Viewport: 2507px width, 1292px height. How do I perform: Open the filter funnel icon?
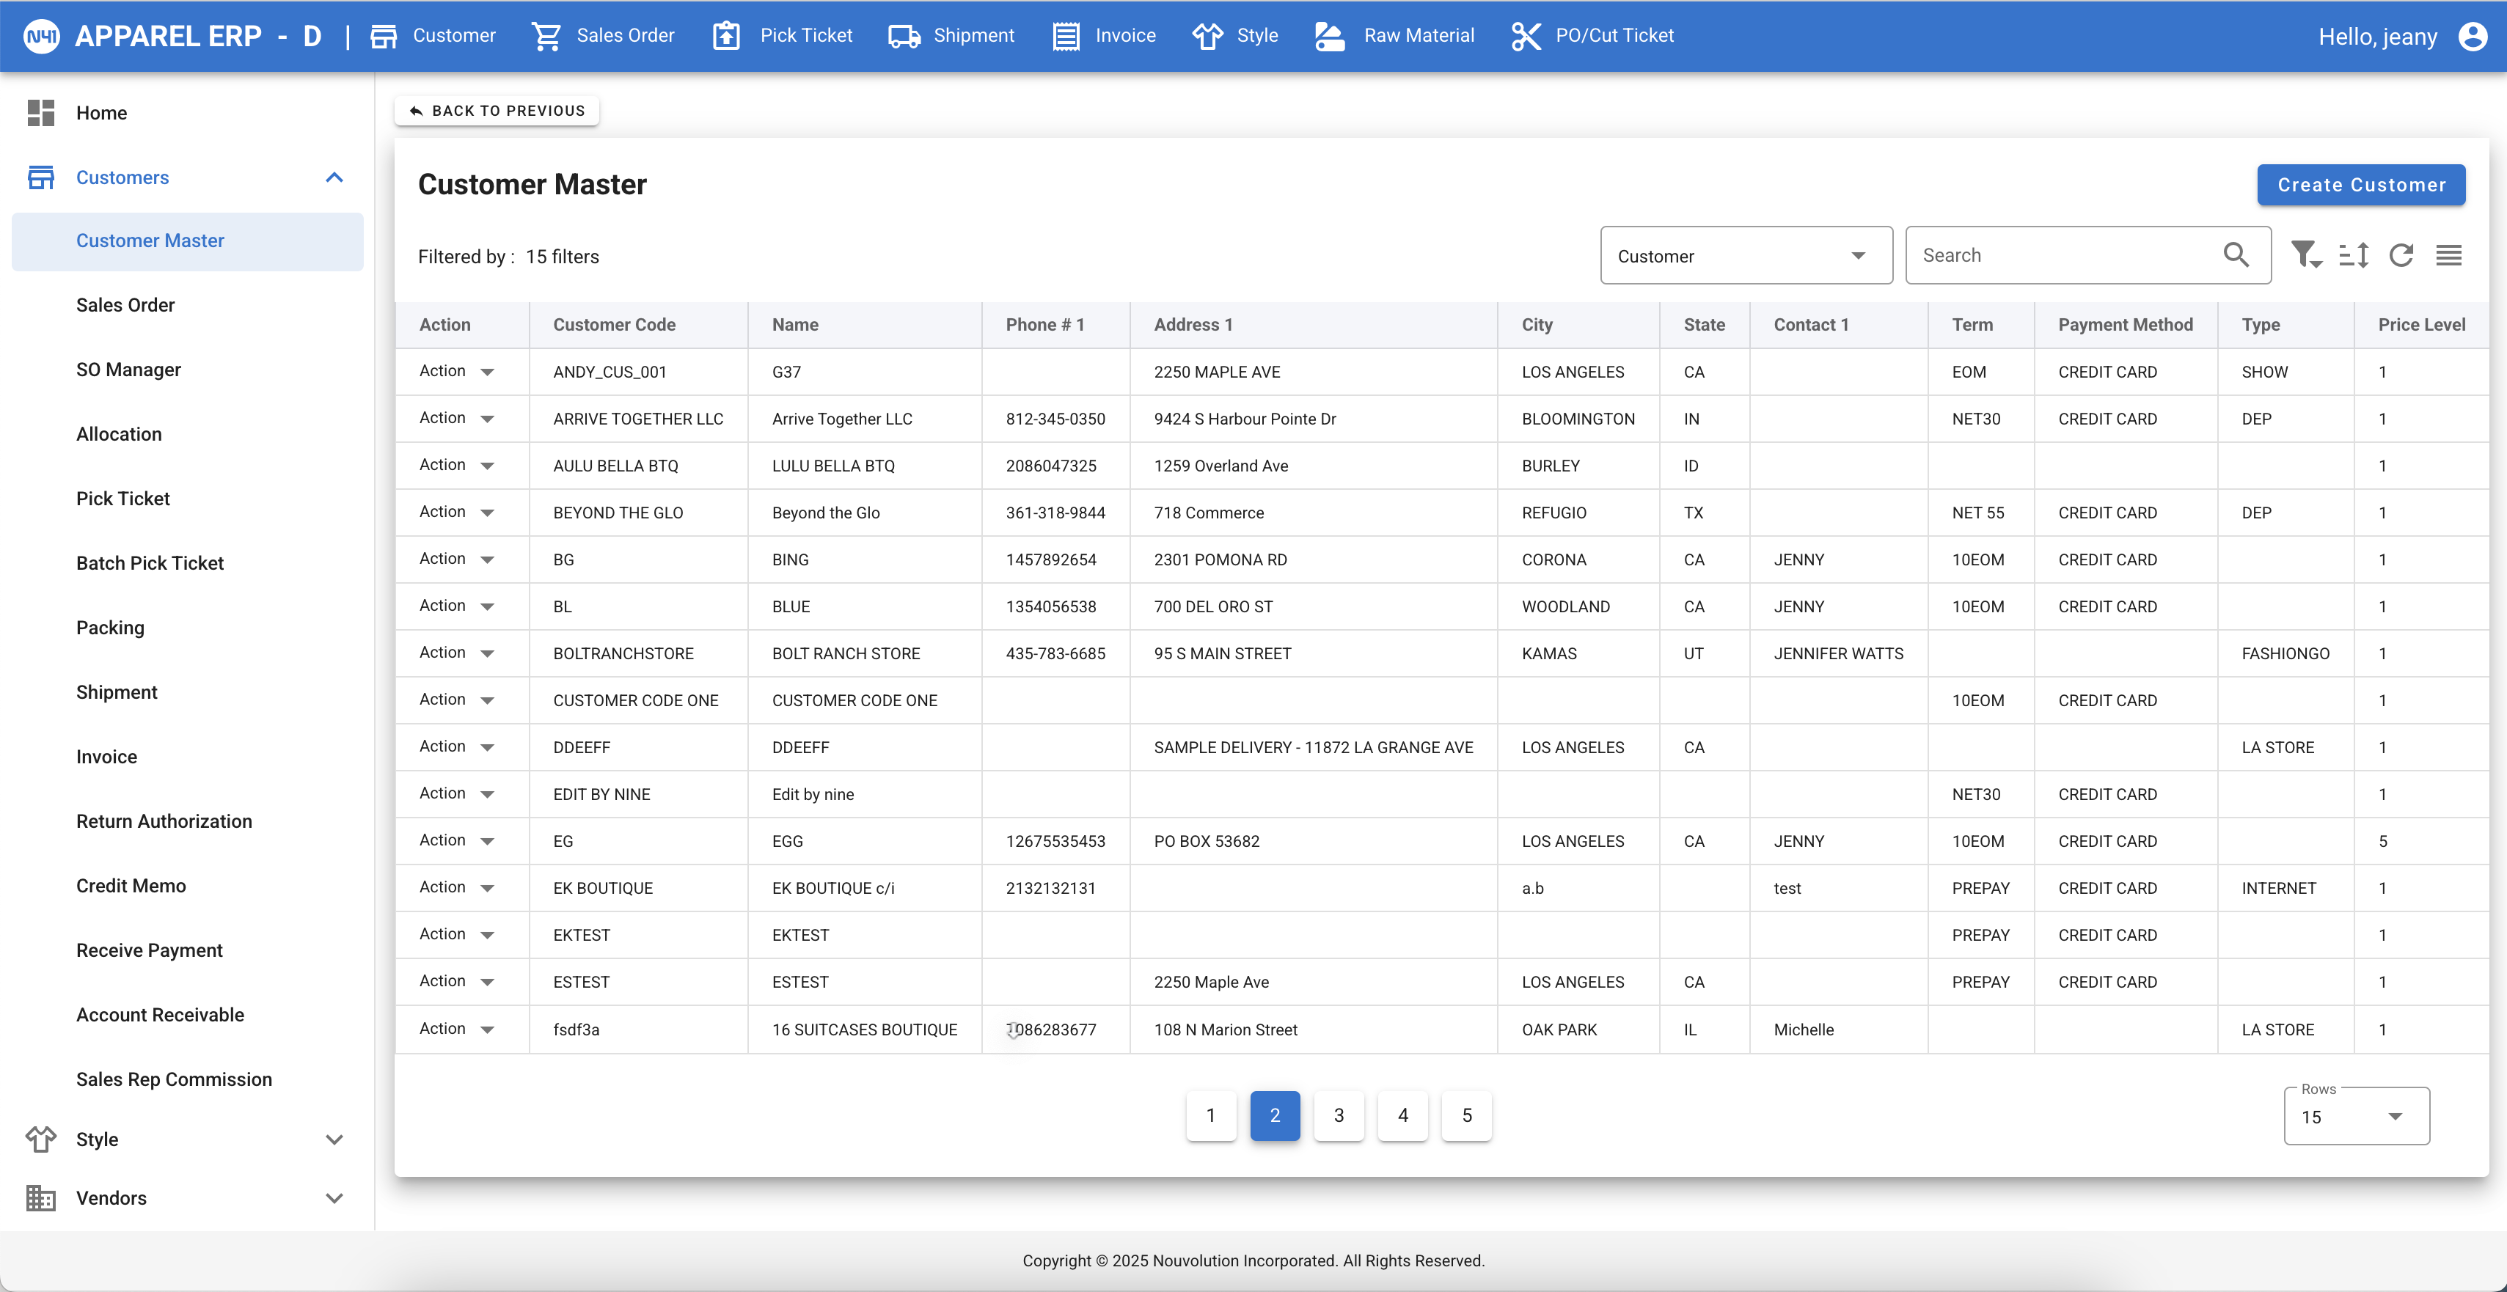pos(2305,255)
